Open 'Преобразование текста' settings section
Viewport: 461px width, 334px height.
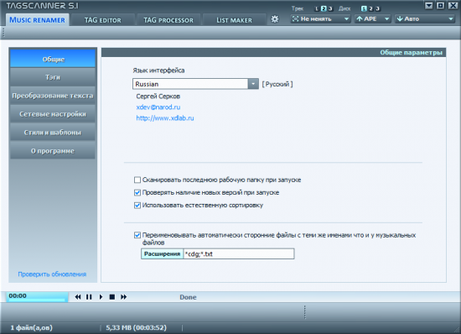tap(53, 96)
